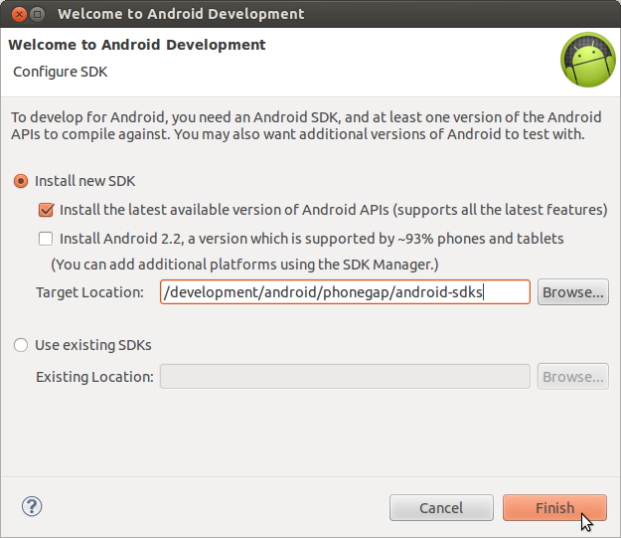Close the Welcome to Android Development window
621x538 pixels.
coord(19,14)
